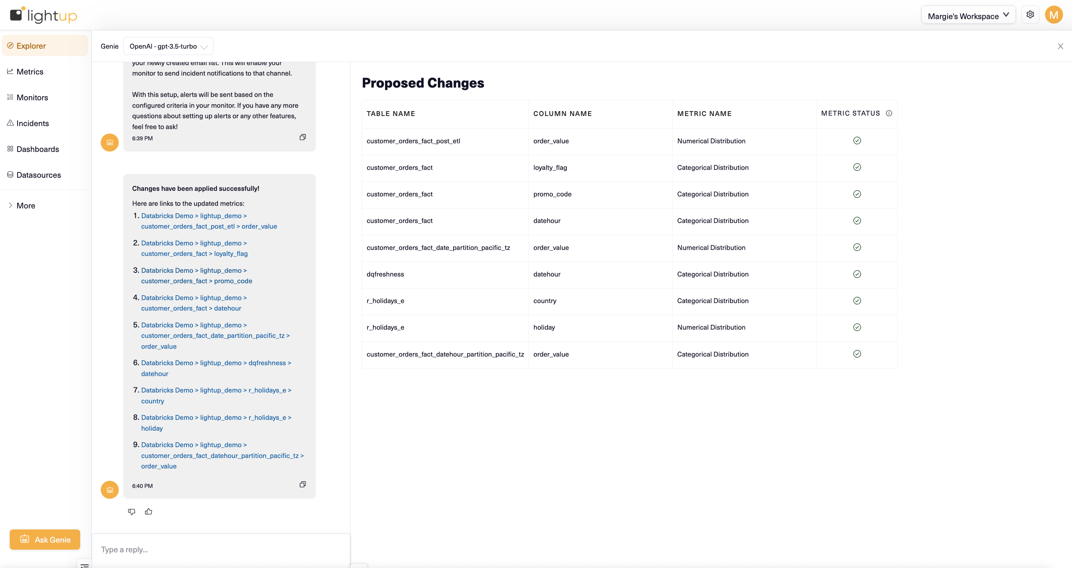Open the Incidents sidebar item
The height and width of the screenshot is (568, 1072).
(33, 123)
